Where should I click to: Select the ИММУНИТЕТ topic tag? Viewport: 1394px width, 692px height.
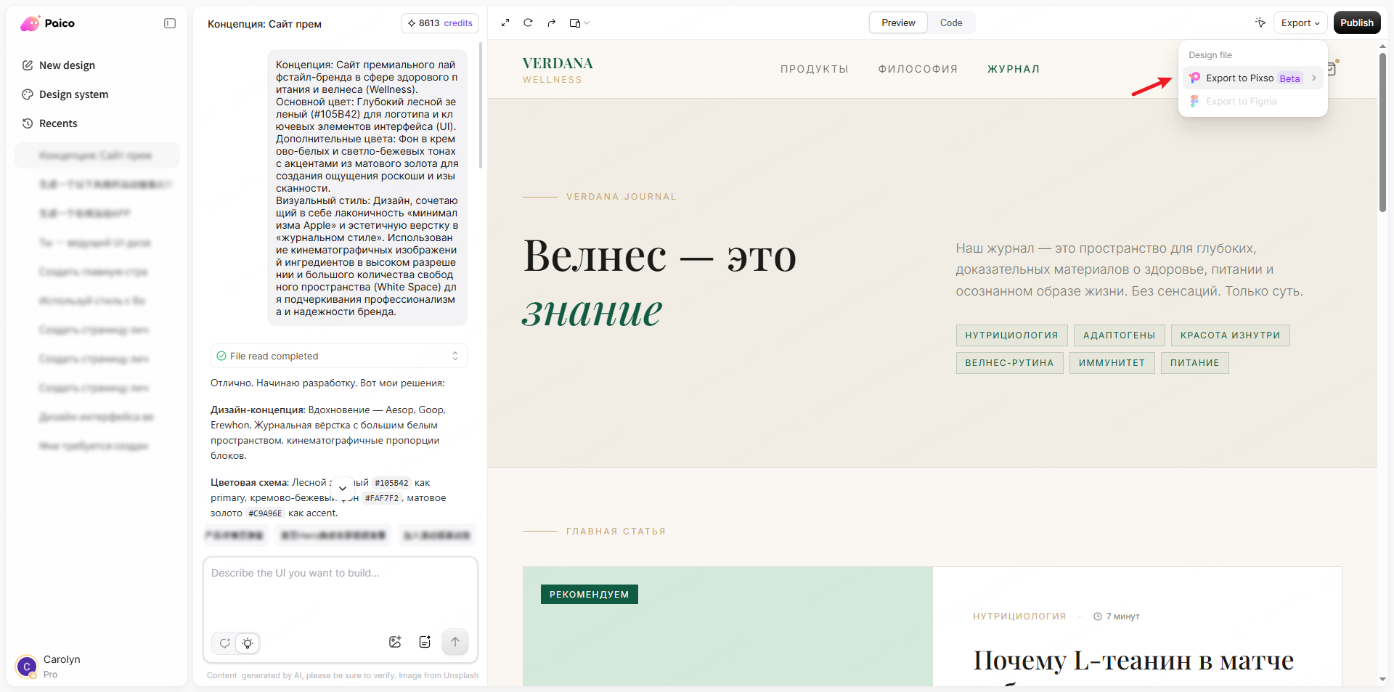[x=1112, y=363]
